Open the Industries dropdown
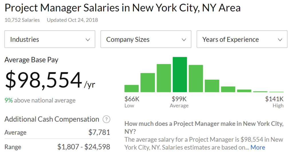This screenshot has height=154, width=293. (50, 40)
